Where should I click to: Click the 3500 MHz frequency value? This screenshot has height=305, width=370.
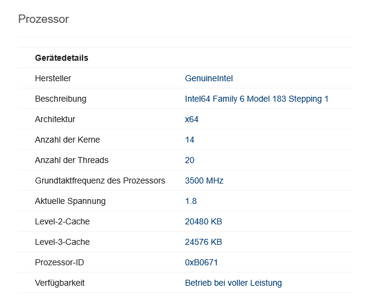(204, 180)
